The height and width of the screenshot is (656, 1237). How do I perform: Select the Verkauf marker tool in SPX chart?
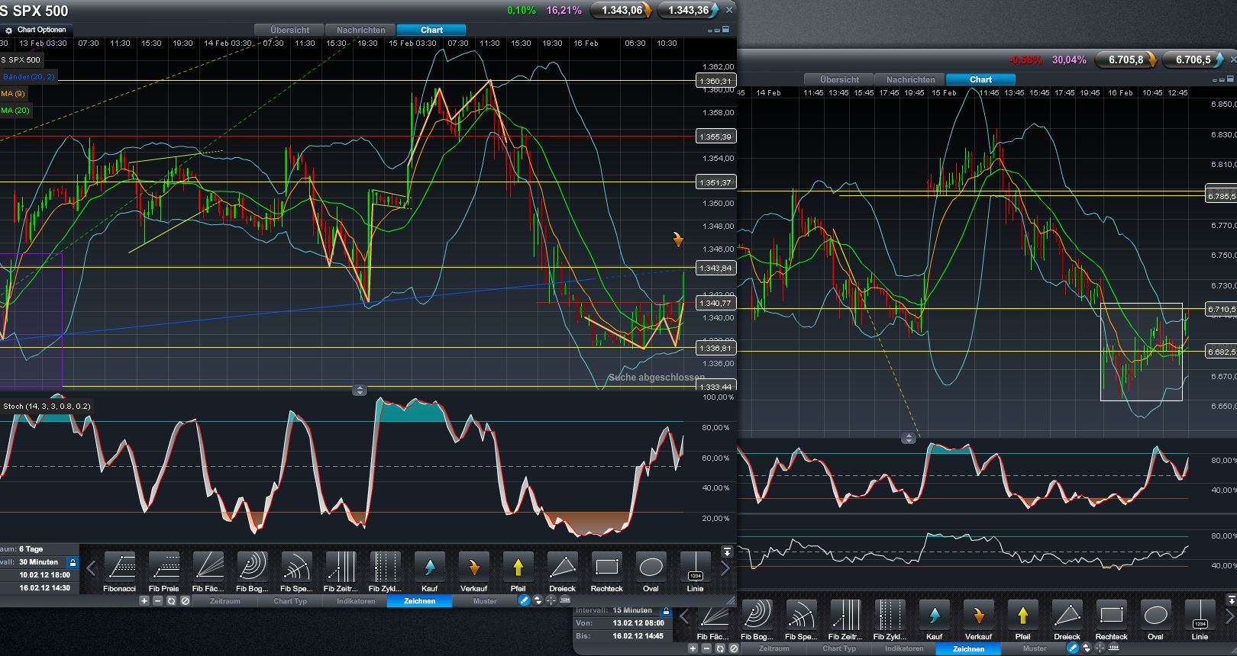(473, 568)
